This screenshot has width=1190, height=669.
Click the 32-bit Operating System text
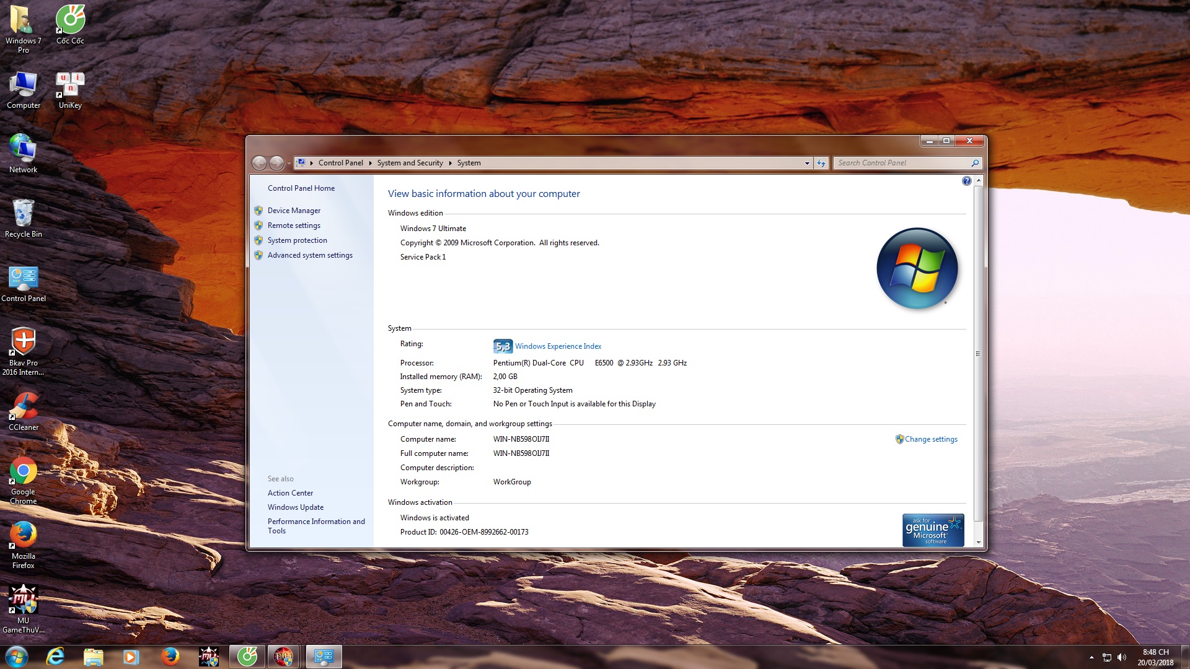[532, 390]
